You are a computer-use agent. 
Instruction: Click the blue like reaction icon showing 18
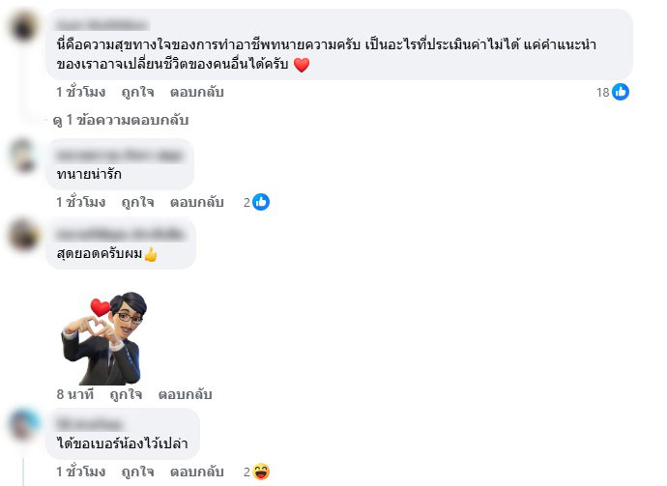621,92
